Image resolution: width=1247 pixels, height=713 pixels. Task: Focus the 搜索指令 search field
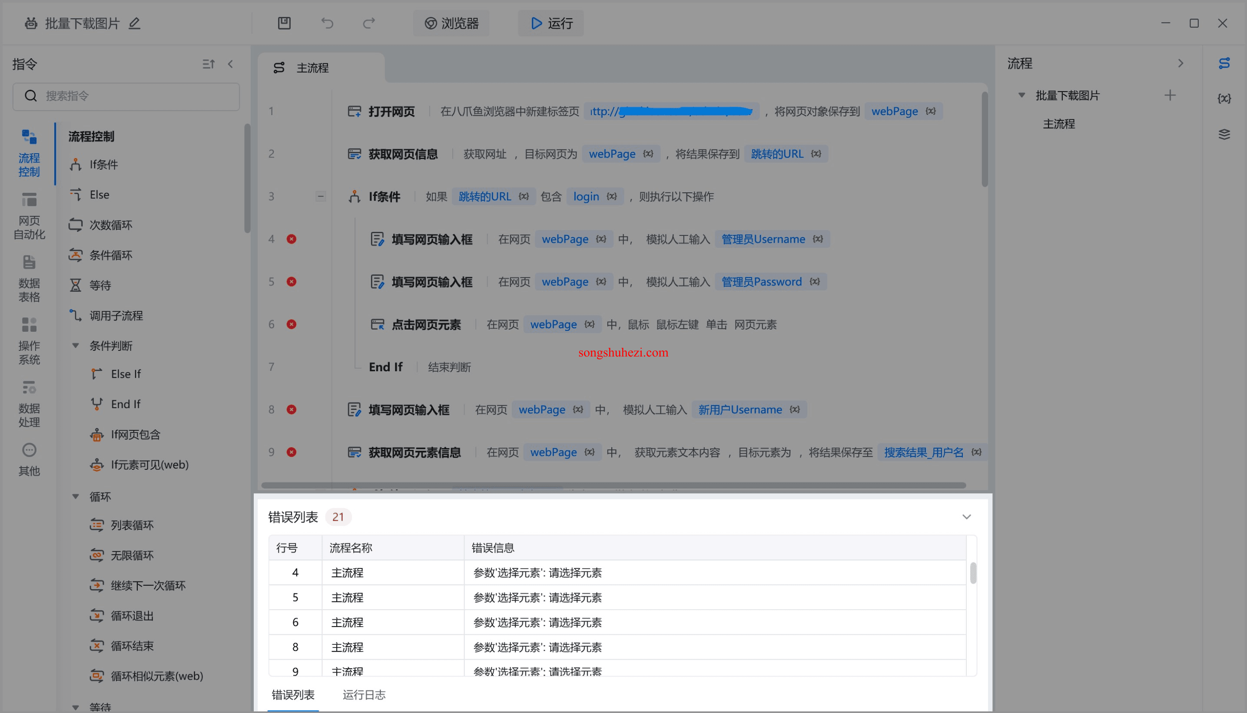(x=126, y=96)
